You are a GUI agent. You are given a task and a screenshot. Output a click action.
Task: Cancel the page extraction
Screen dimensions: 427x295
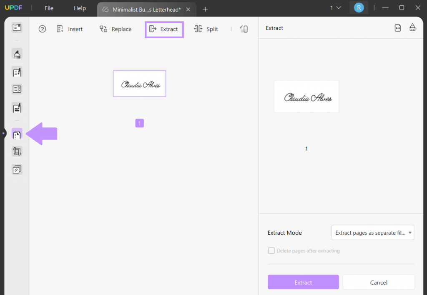(x=378, y=282)
